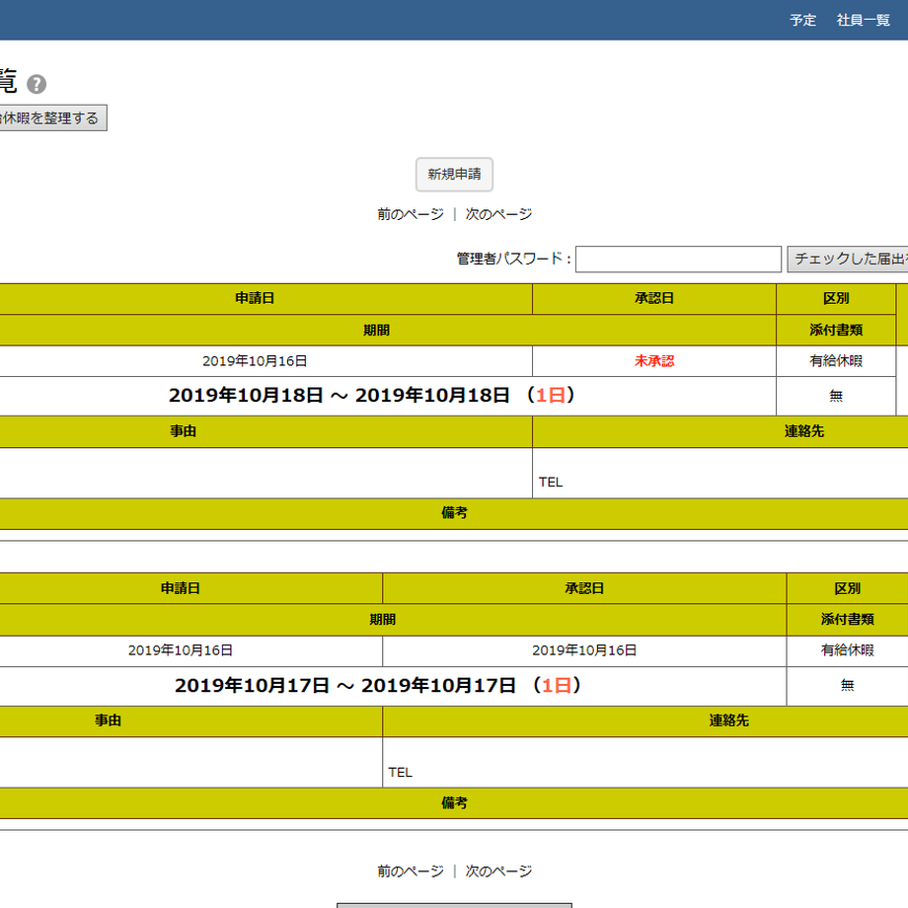Click 無 attachment cell in first request
908x908 pixels.
tap(836, 396)
